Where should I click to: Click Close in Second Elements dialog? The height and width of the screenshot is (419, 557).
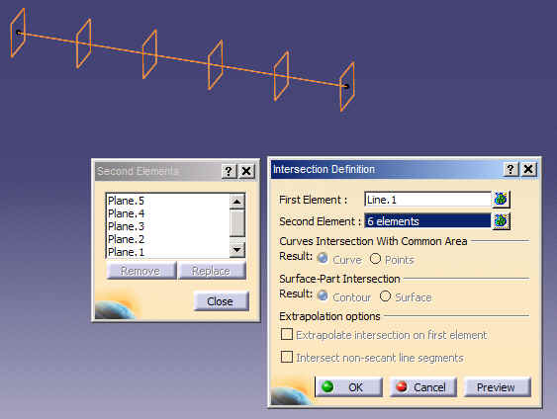(x=221, y=301)
